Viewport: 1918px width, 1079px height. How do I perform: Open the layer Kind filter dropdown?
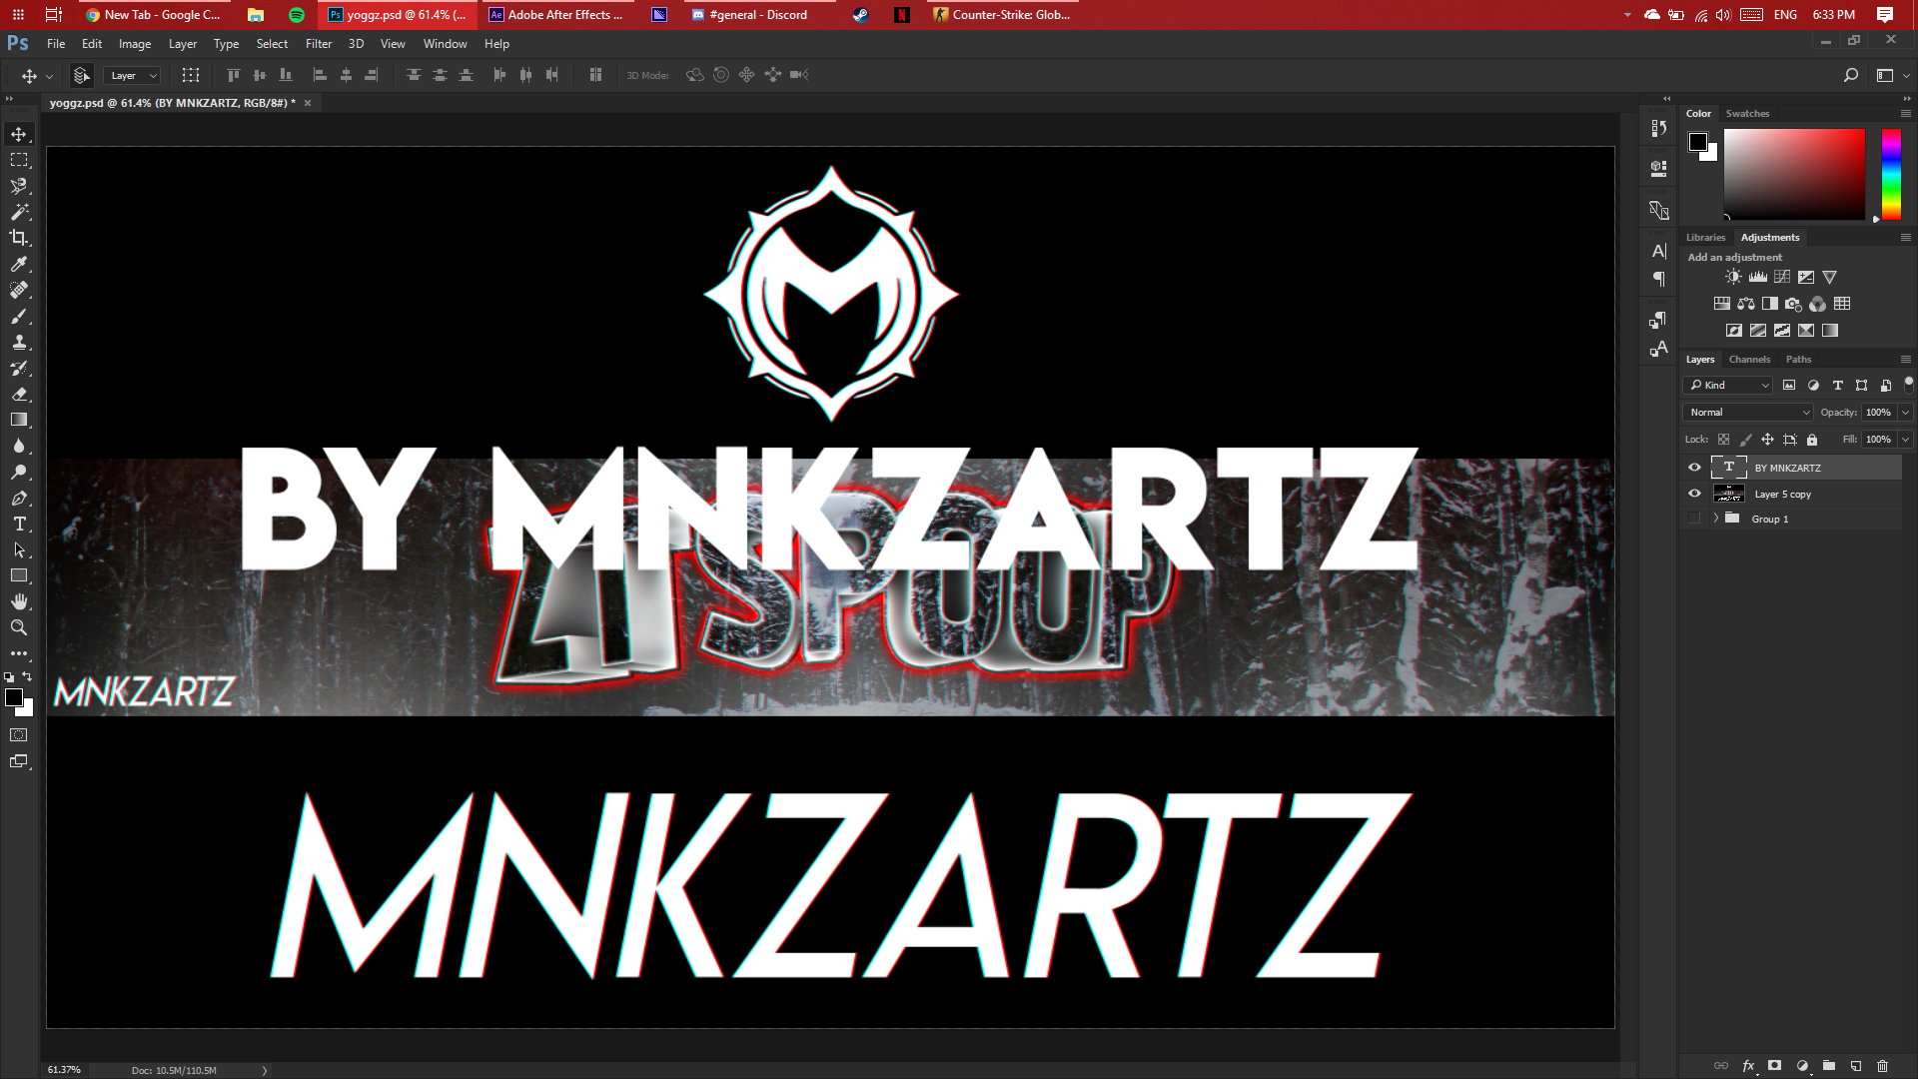tap(1727, 385)
